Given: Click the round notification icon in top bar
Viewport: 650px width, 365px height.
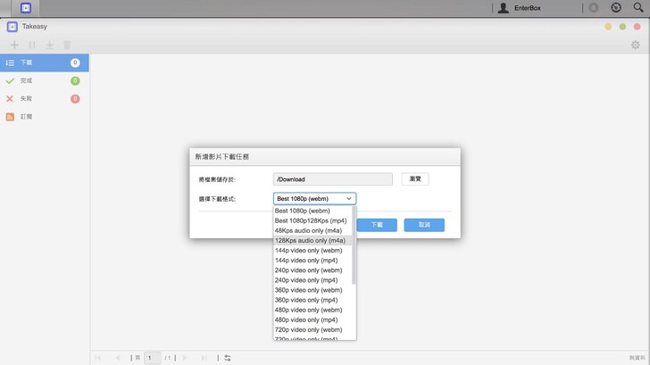Looking at the screenshot, I should click(594, 8).
